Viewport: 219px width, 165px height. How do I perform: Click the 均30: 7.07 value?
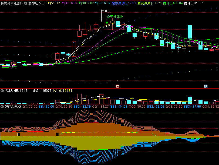pos(86,3)
